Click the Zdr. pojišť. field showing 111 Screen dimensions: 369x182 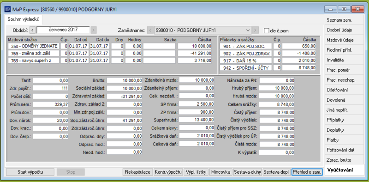51,88
